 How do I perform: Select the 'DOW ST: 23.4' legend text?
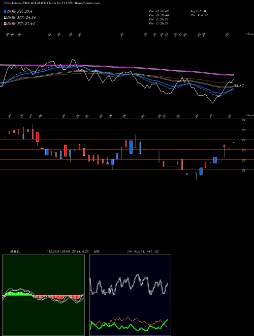[x=20, y=11]
